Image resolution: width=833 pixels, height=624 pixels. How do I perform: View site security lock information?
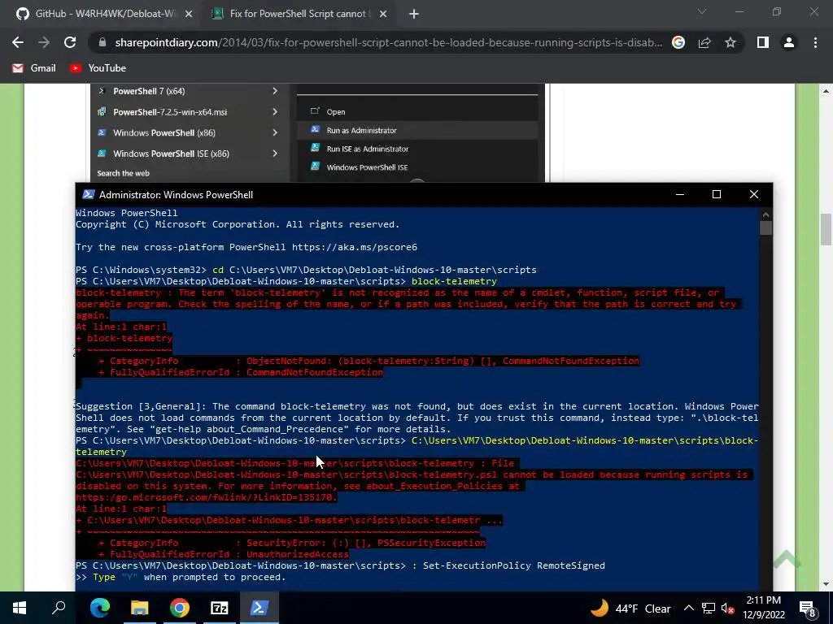point(102,42)
